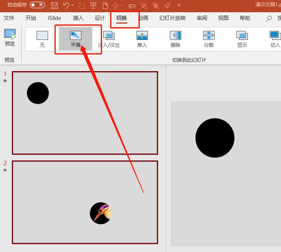Start slideshow from beginning icon in title bar
Image resolution: width=281 pixels, height=252 pixels.
click(x=93, y=5)
